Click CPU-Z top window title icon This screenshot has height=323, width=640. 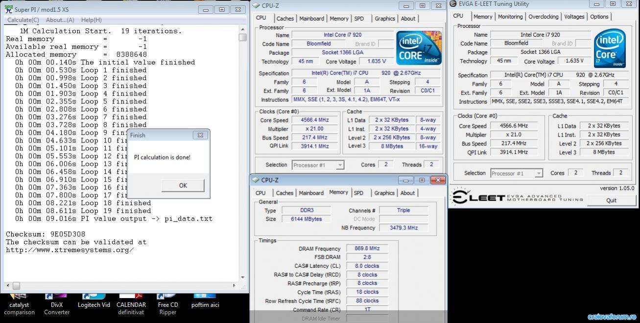[x=256, y=6]
